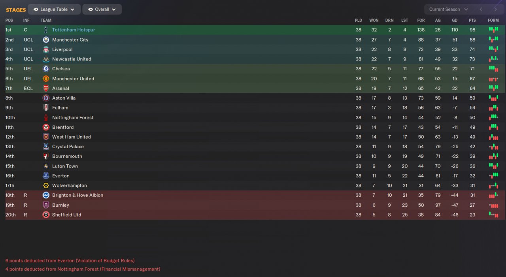Go to previous season with left arrow

coord(481,9)
